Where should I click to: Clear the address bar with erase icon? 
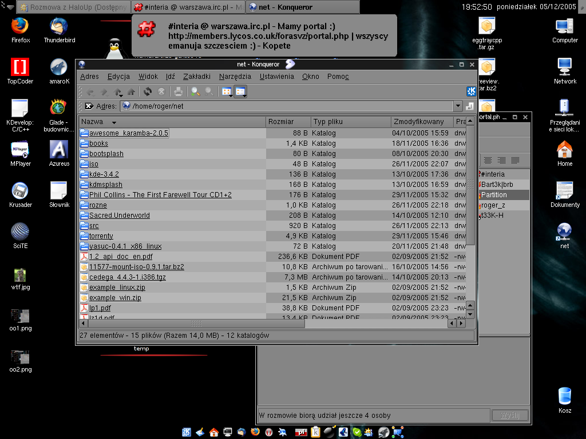pos(89,106)
